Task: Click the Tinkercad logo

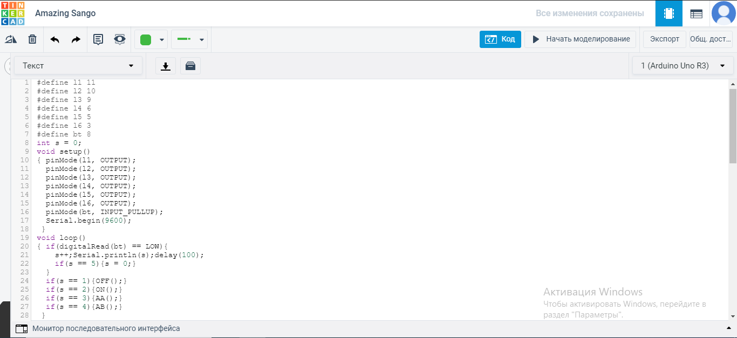Action: [x=12, y=13]
